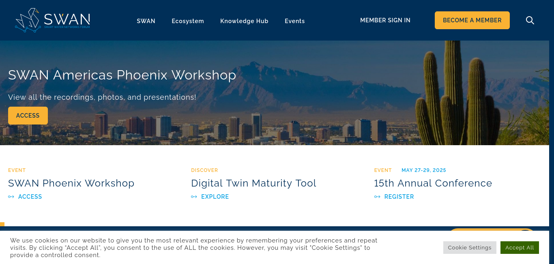554x264 pixels.
Task: Expand the Knowledge Hub menu
Action: tap(244, 21)
